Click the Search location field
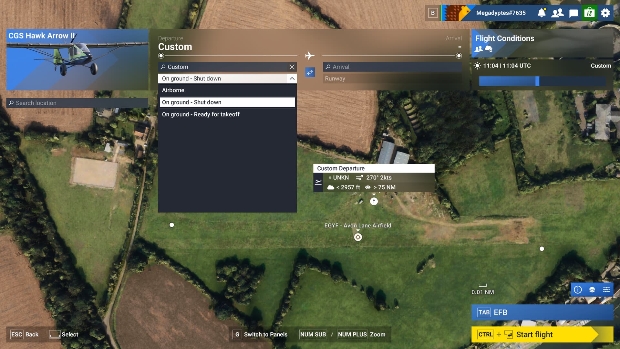 coord(77,103)
